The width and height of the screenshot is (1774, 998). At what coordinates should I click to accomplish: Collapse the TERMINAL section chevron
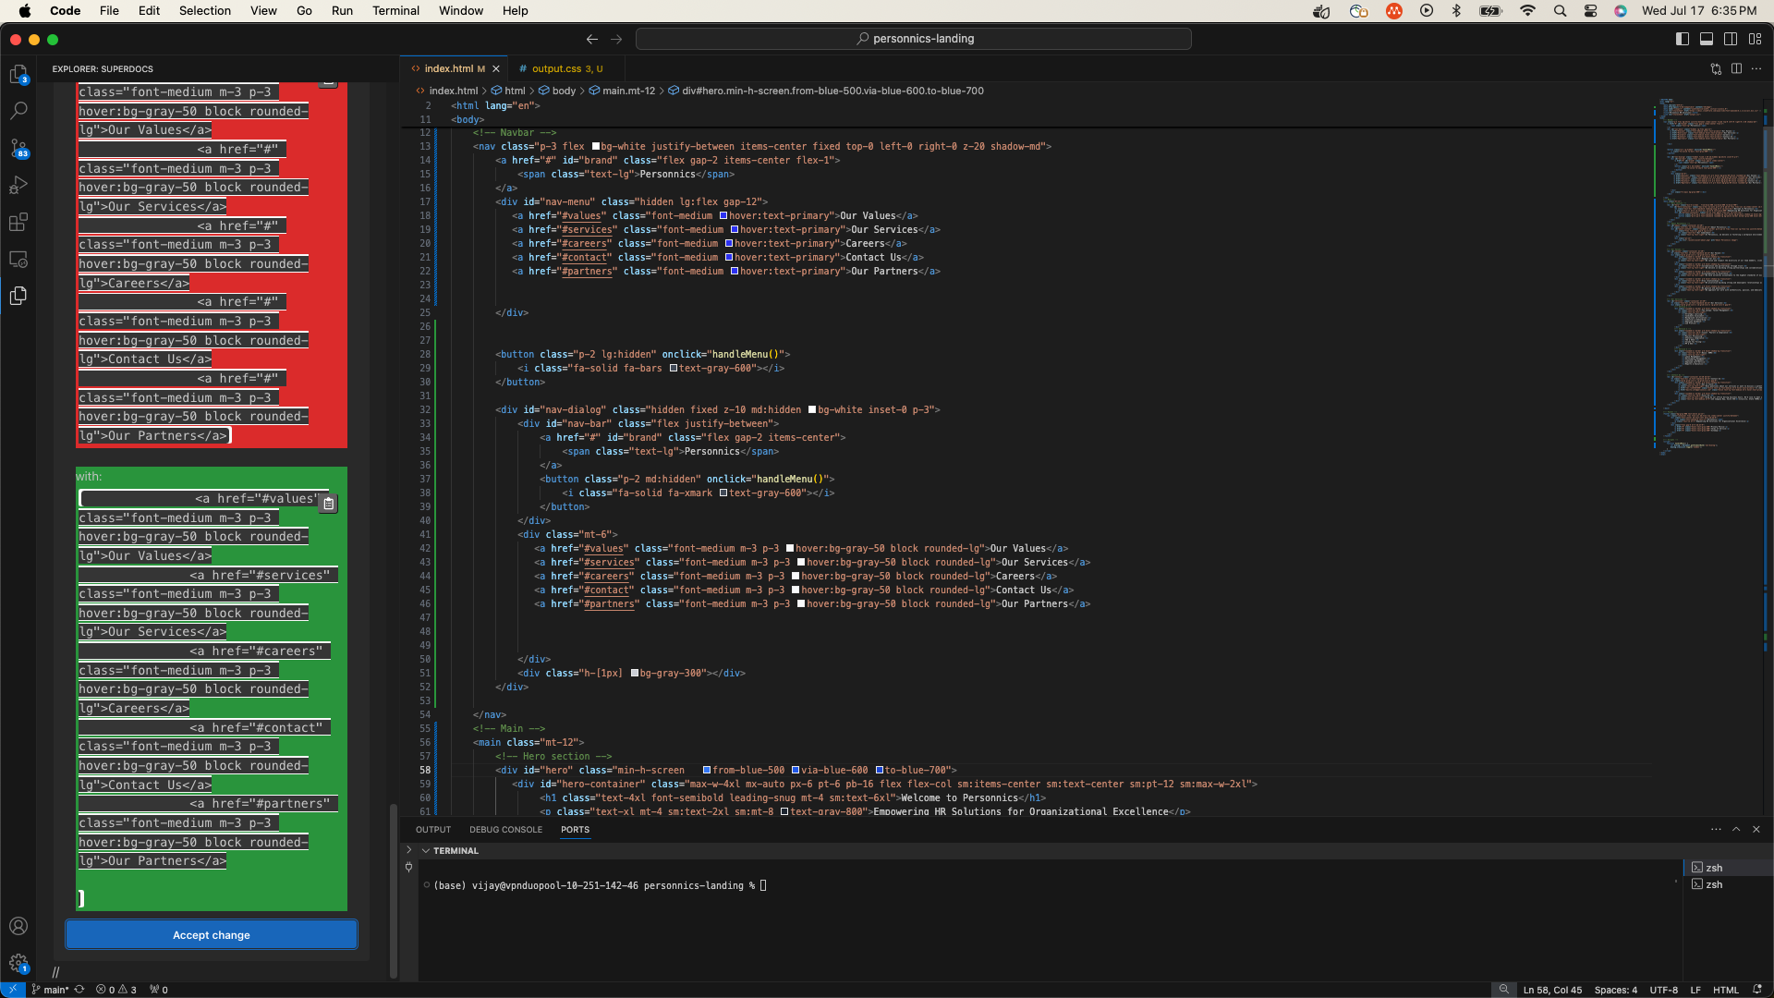(x=426, y=850)
